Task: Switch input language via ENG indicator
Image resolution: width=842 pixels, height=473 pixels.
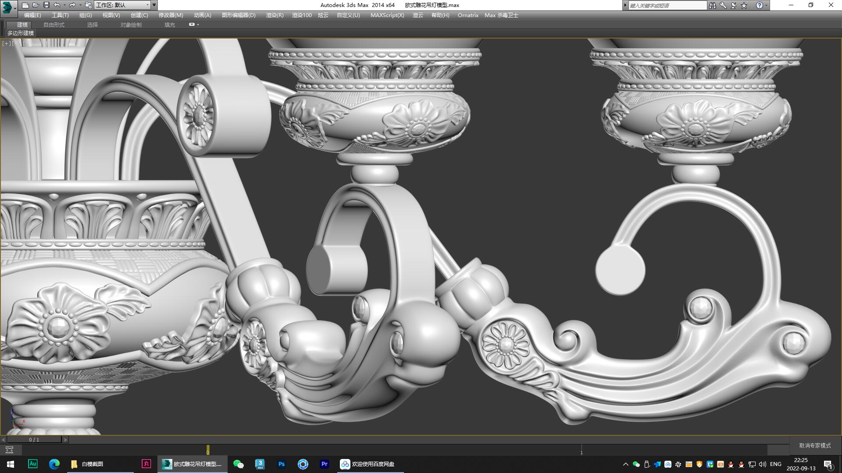Action: pos(776,464)
